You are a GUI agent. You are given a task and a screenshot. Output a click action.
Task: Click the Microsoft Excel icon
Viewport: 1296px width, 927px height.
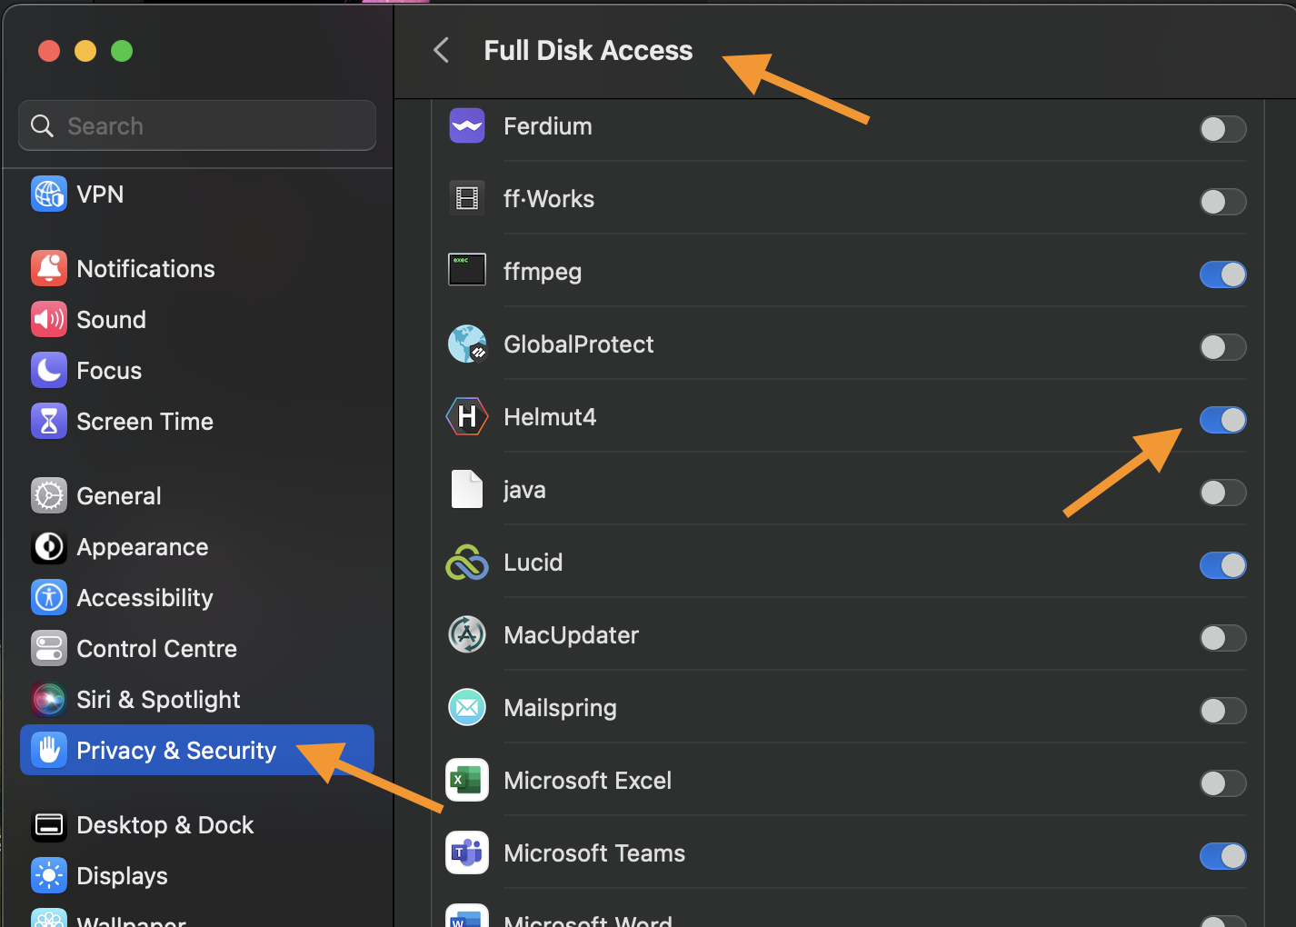click(x=467, y=781)
